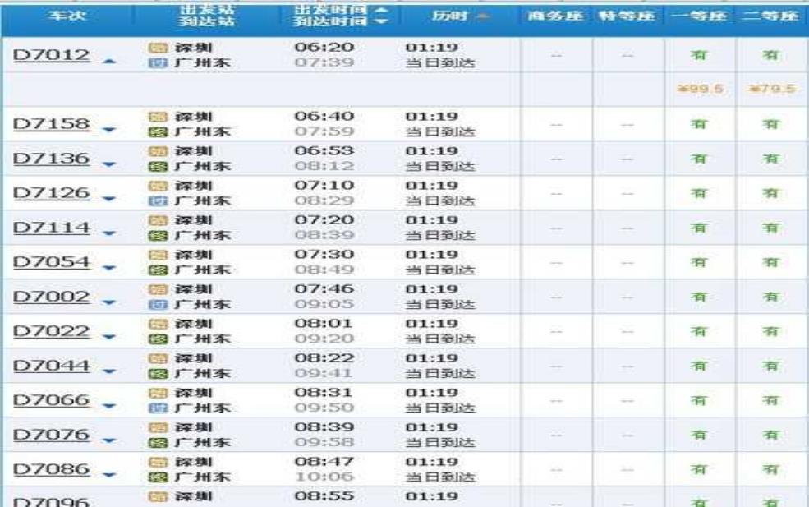Expand the D7158 price details arrow
This screenshot has height=507, width=809.
[x=109, y=130]
